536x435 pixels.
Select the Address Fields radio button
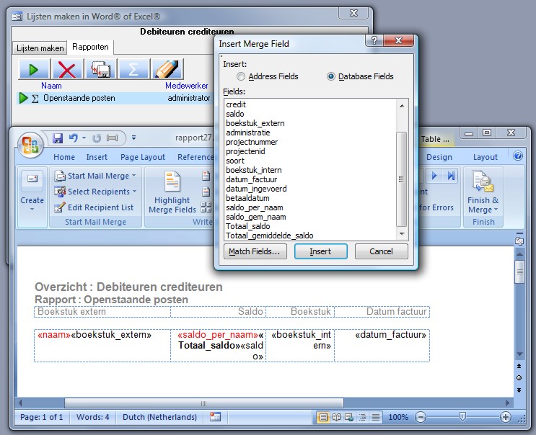pos(241,76)
